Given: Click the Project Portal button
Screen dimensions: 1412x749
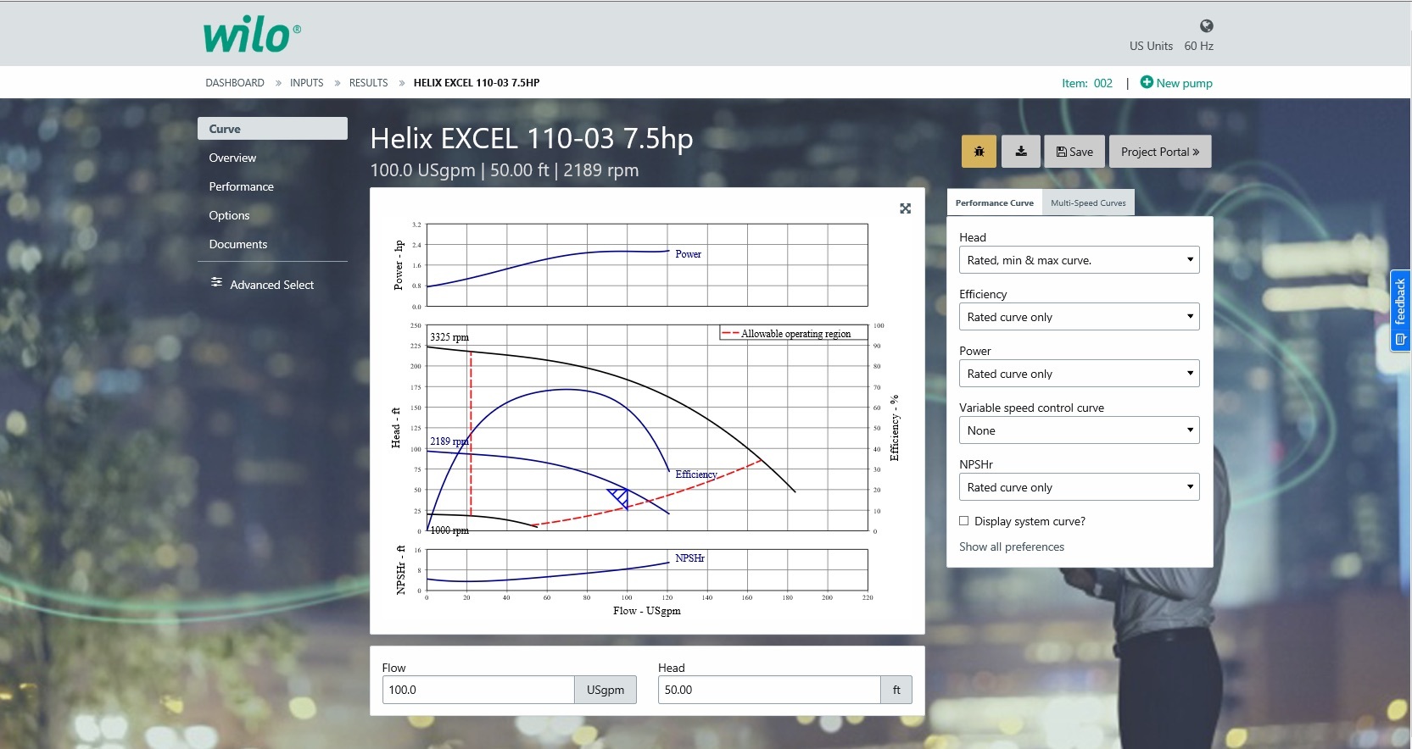Looking at the screenshot, I should click(1159, 152).
